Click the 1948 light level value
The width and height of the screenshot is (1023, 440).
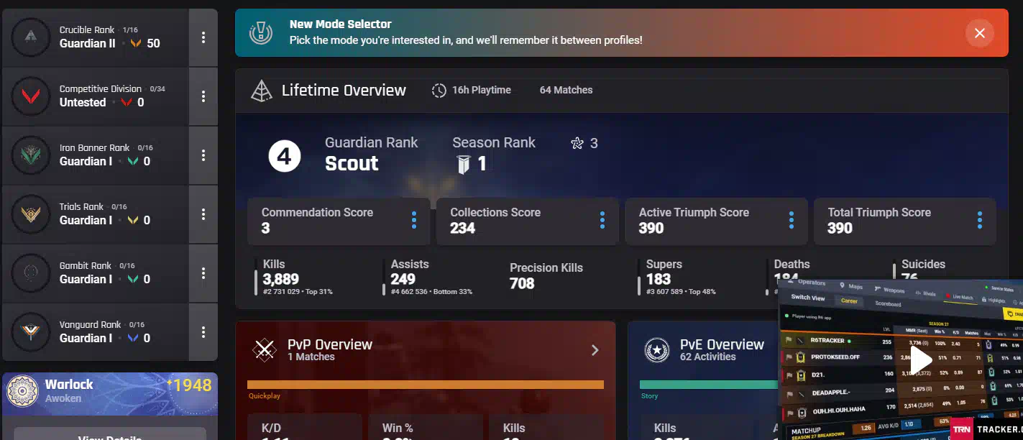[191, 385]
